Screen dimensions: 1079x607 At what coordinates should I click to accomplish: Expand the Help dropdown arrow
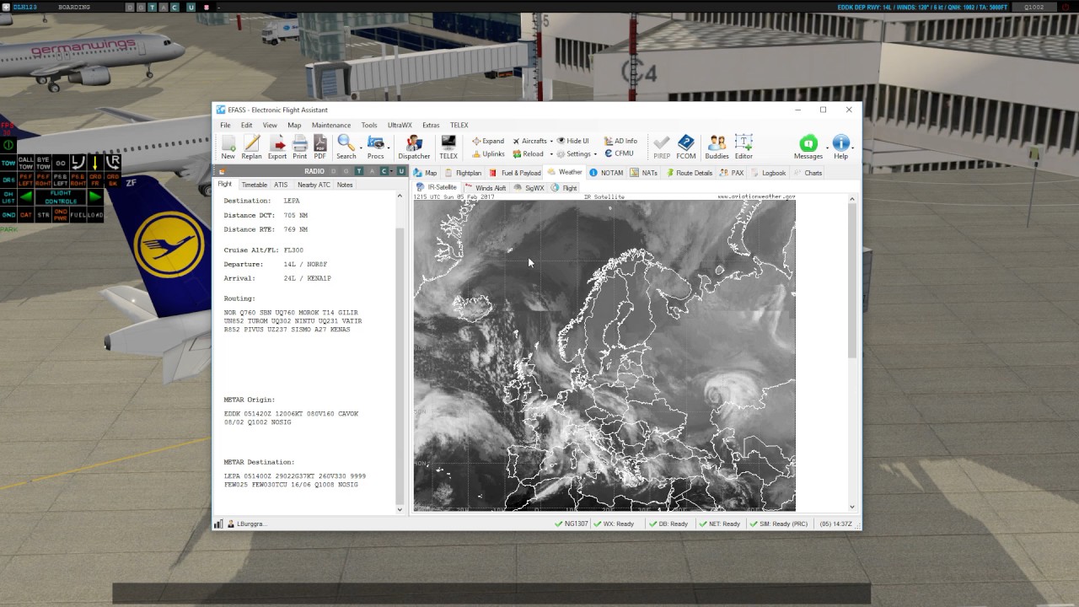[852, 148]
